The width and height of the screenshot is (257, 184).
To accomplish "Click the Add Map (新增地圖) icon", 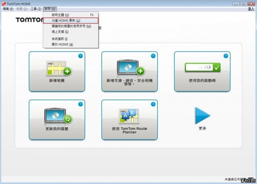I will coord(59,68).
